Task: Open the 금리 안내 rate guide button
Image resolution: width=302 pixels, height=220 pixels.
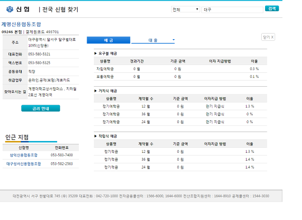Action: [x=40, y=109]
